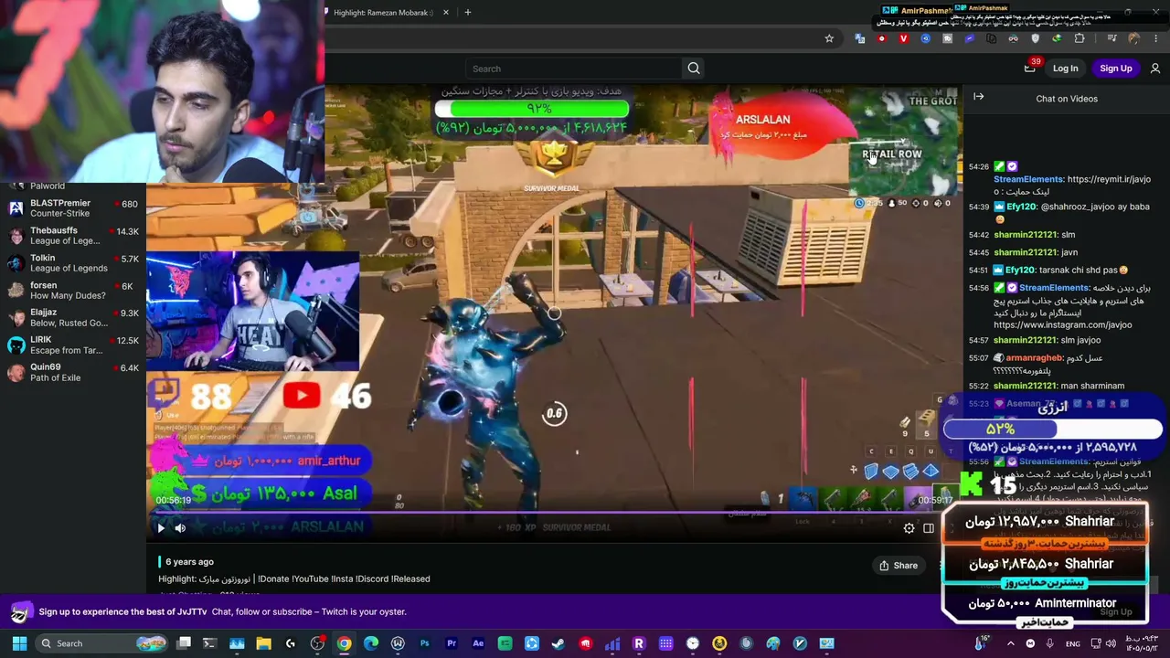Toggle theatre mode on the player
This screenshot has width=1170, height=658.
(x=929, y=528)
